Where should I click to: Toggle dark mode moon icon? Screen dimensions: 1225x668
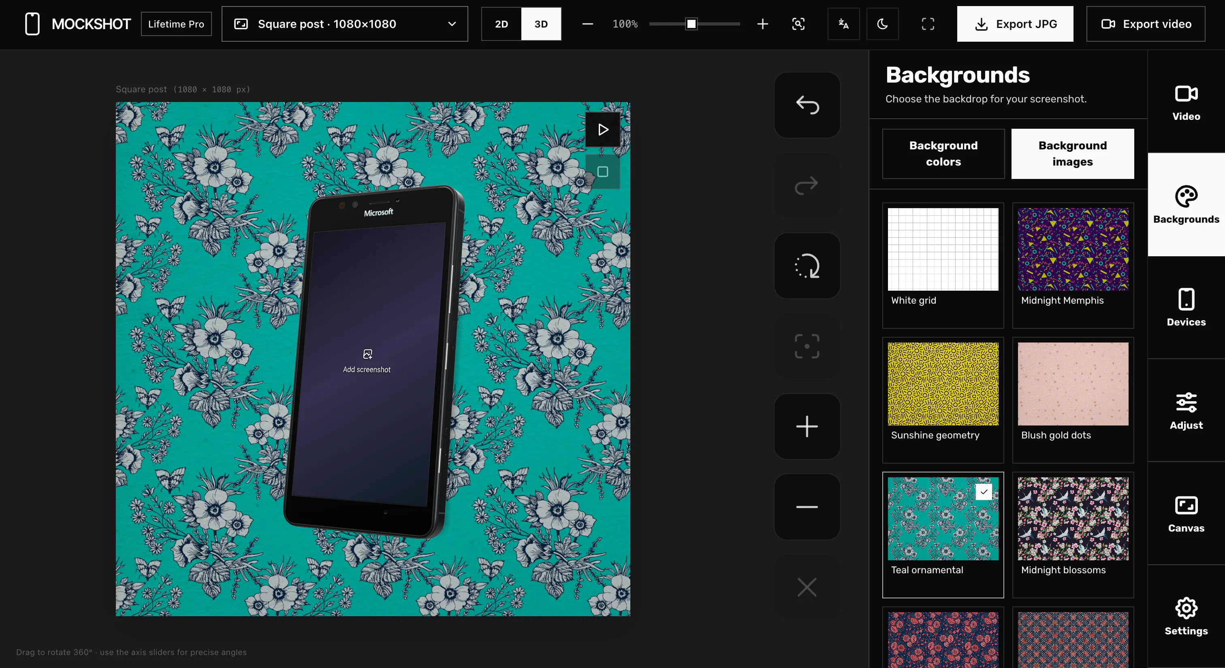coord(883,24)
